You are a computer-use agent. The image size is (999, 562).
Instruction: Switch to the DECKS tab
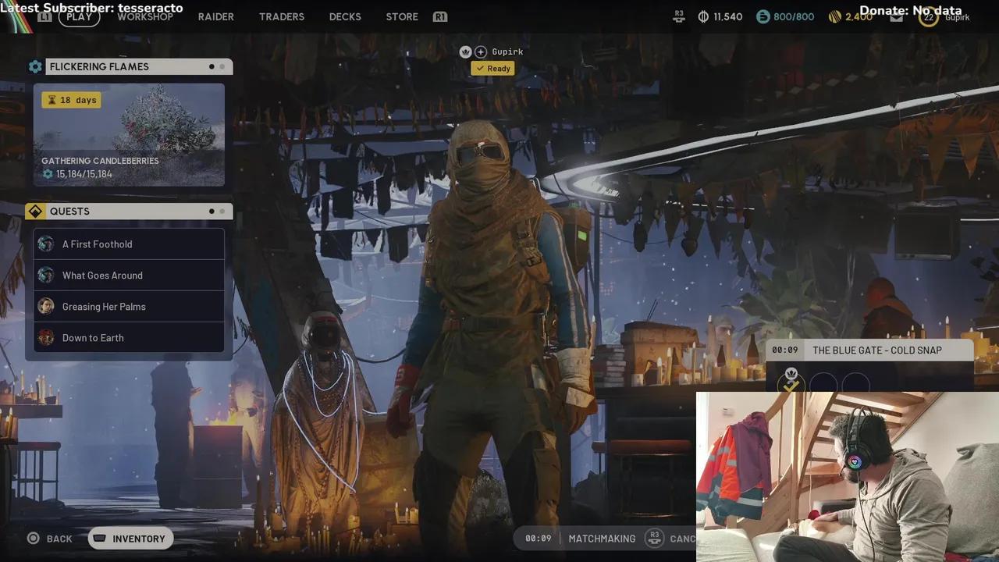345,16
